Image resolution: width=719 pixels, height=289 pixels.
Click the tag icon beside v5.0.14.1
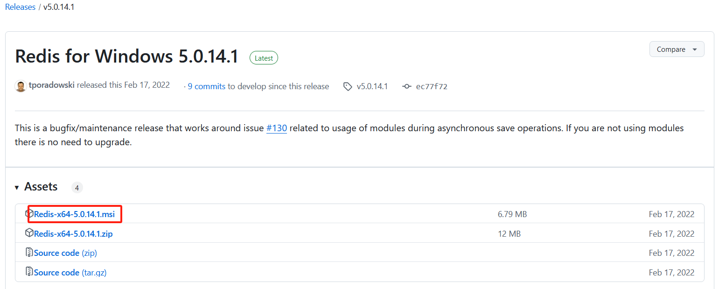tap(348, 86)
